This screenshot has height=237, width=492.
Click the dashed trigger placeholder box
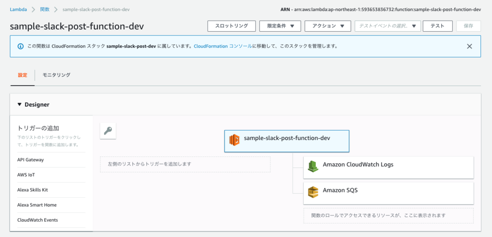pyautogui.click(x=185, y=164)
